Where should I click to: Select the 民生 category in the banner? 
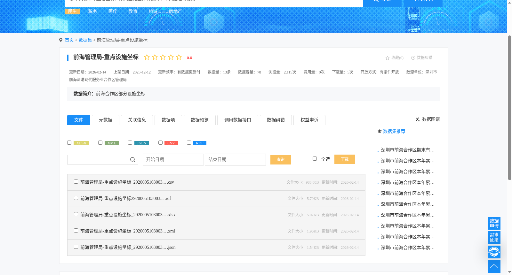pyautogui.click(x=73, y=11)
